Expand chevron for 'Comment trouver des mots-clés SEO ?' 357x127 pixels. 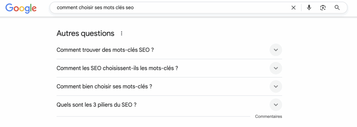[276, 50]
